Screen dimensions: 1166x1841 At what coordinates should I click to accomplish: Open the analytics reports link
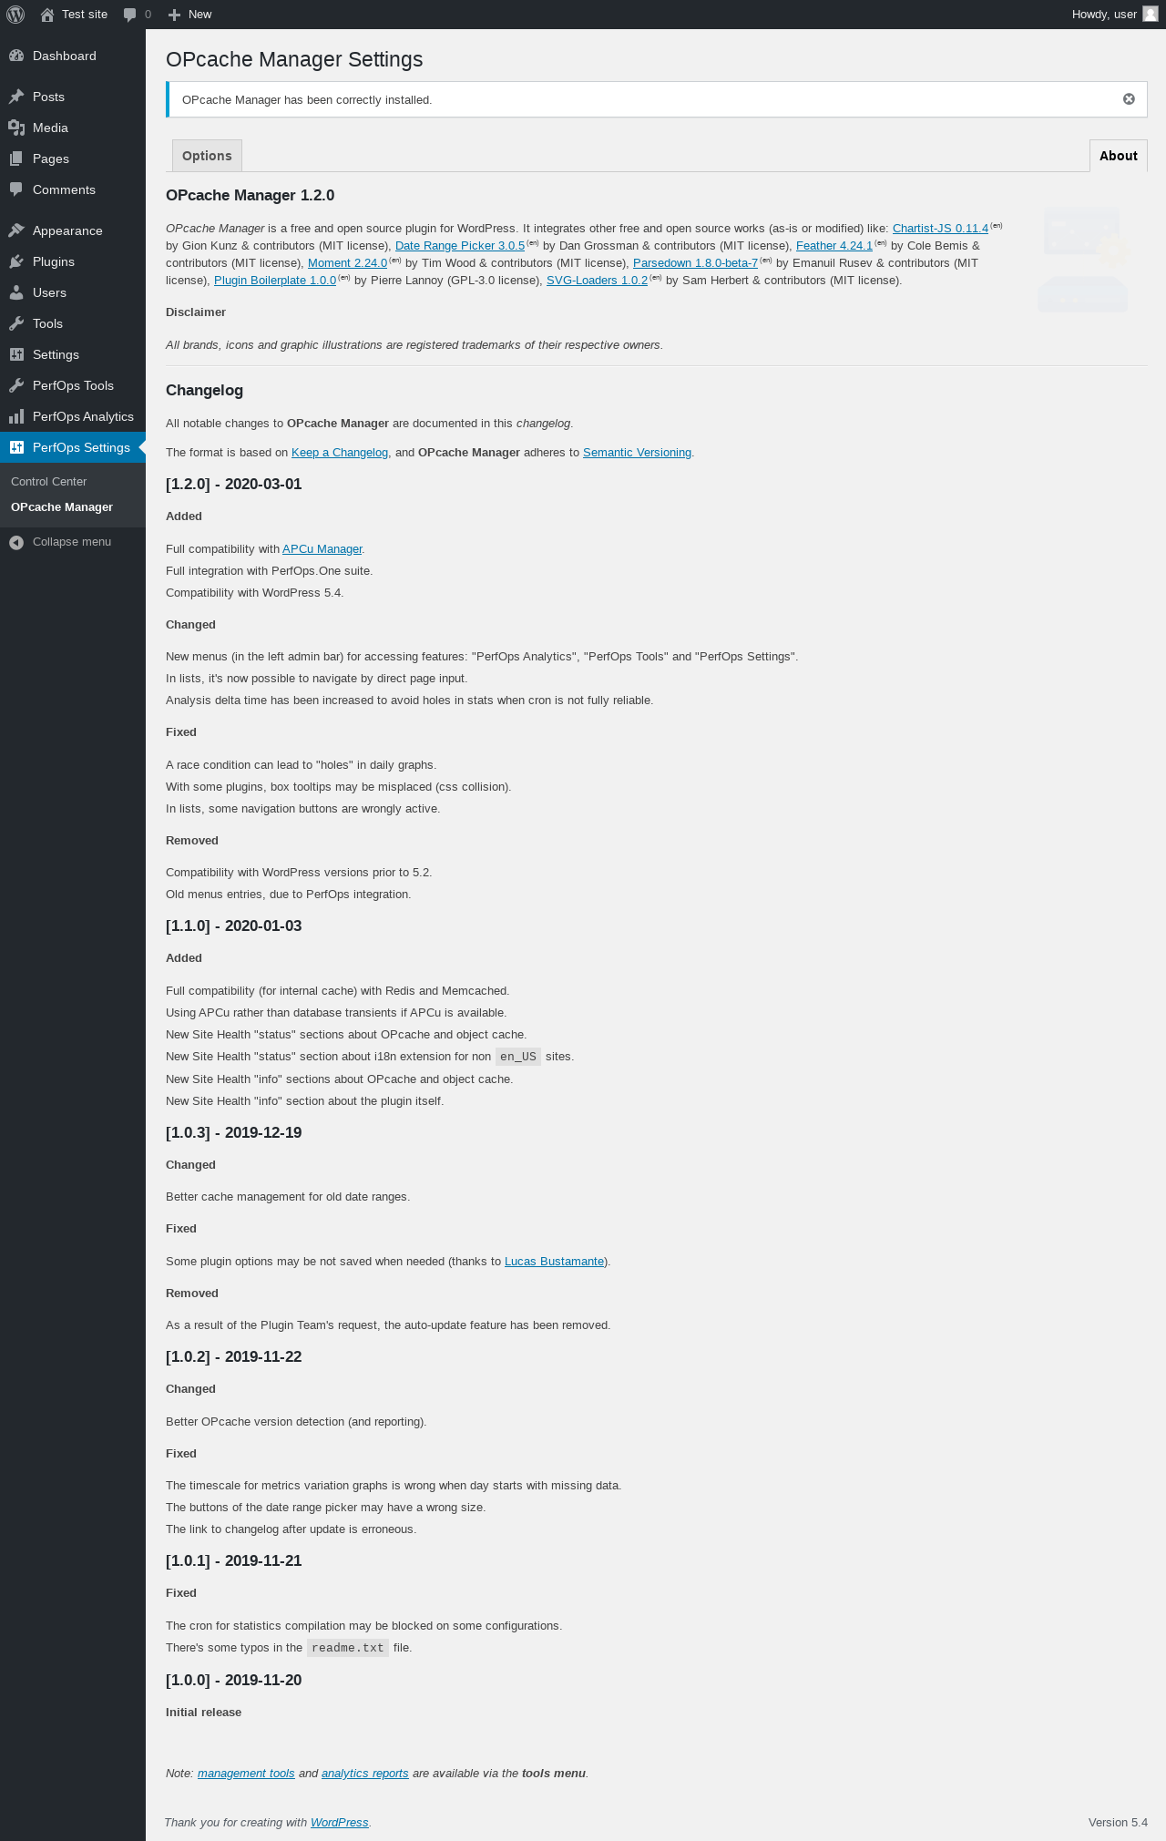coord(365,1774)
